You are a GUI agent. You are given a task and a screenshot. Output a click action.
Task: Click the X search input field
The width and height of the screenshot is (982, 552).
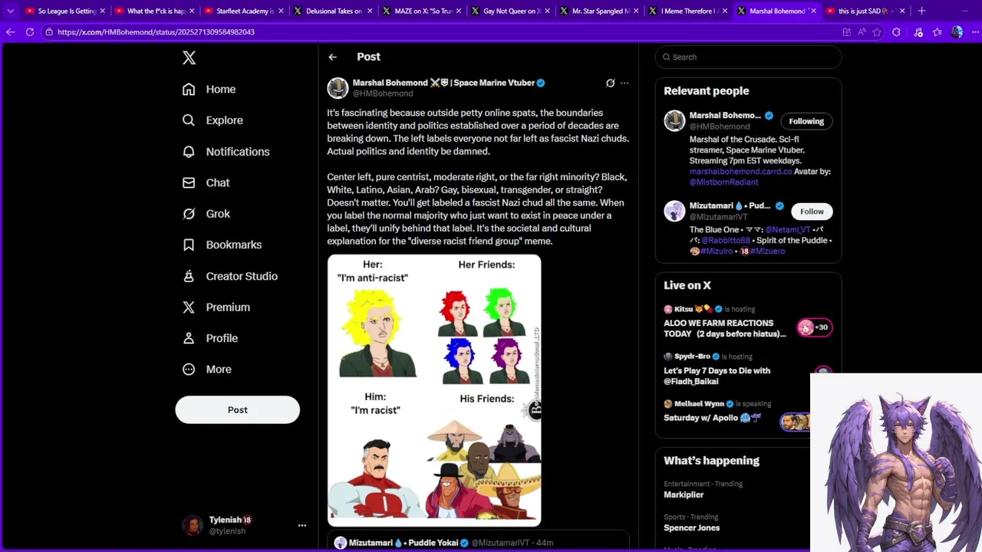click(x=748, y=57)
